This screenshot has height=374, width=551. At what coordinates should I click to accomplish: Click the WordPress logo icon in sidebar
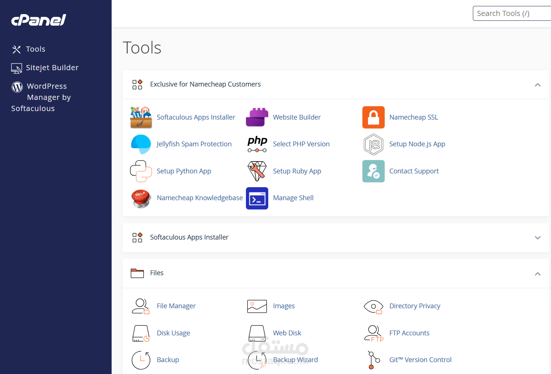tap(17, 87)
